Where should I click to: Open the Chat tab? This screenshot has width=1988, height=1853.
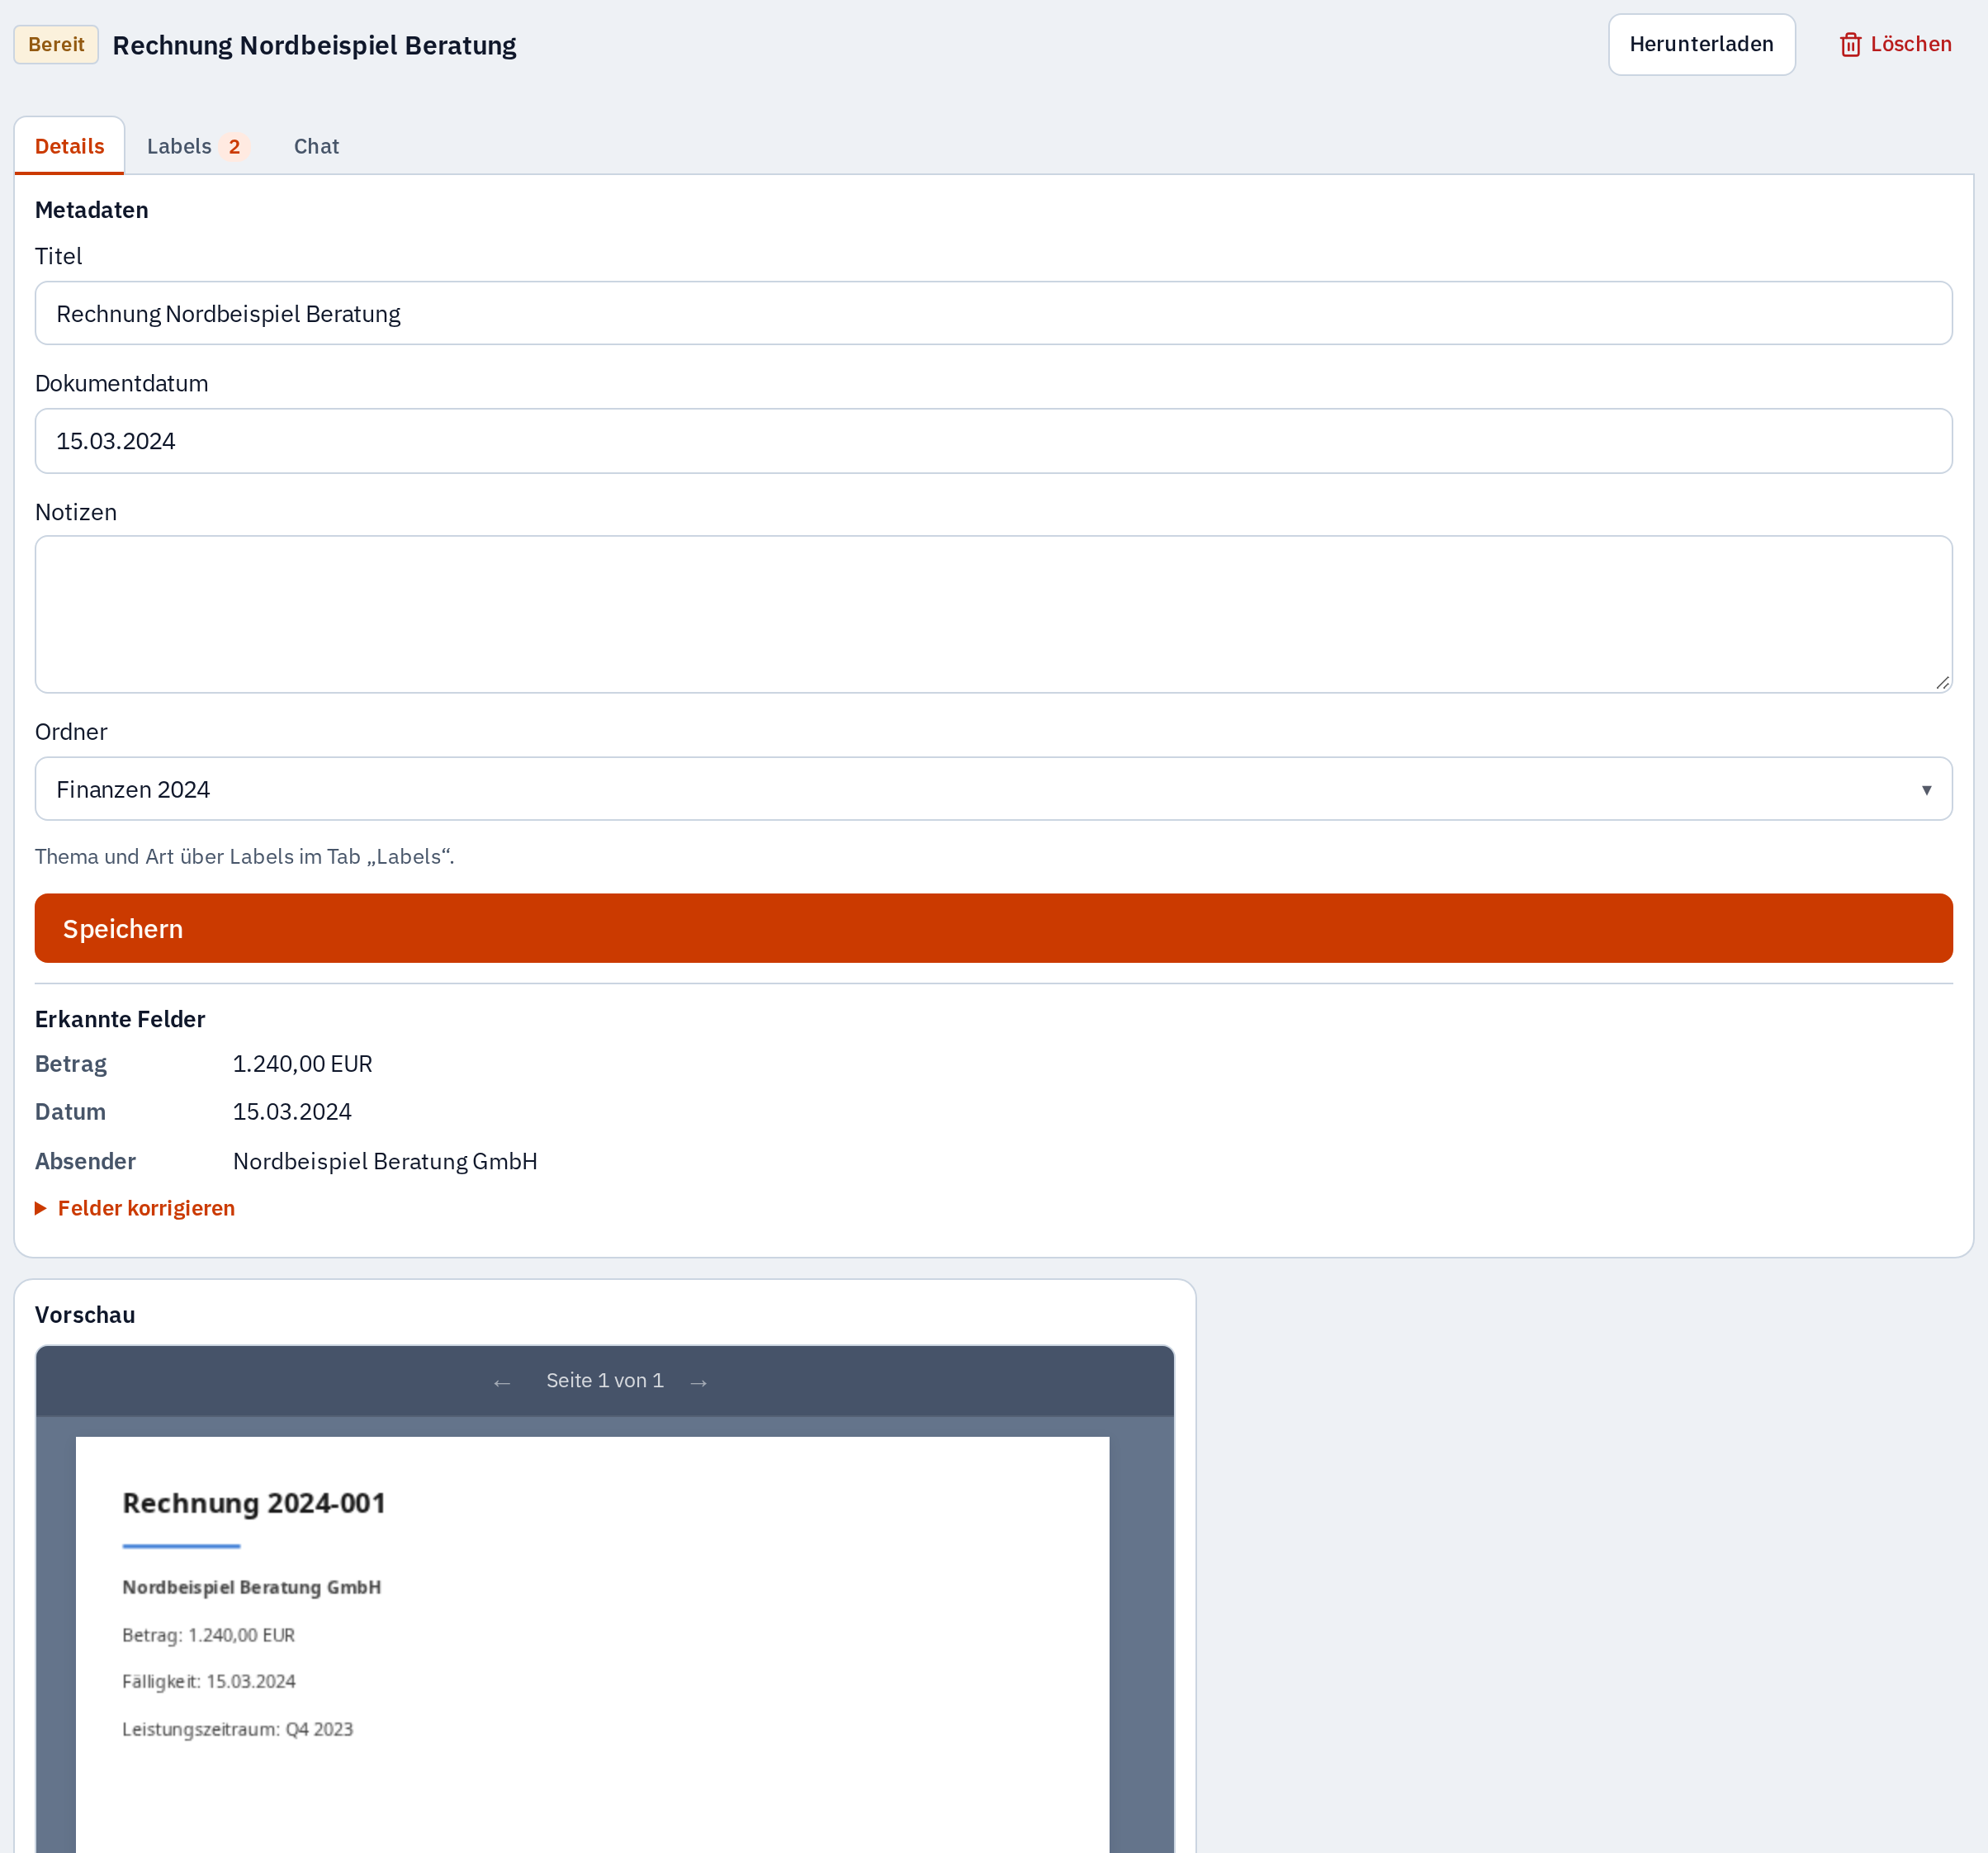tap(316, 146)
